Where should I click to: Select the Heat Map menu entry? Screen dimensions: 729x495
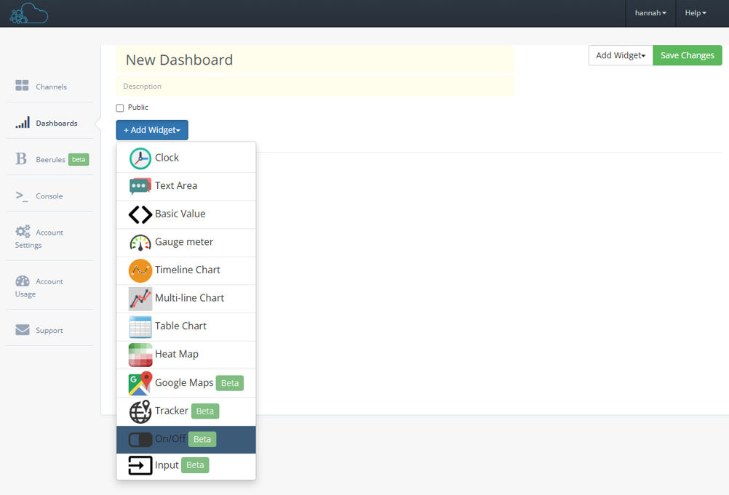[186, 355]
